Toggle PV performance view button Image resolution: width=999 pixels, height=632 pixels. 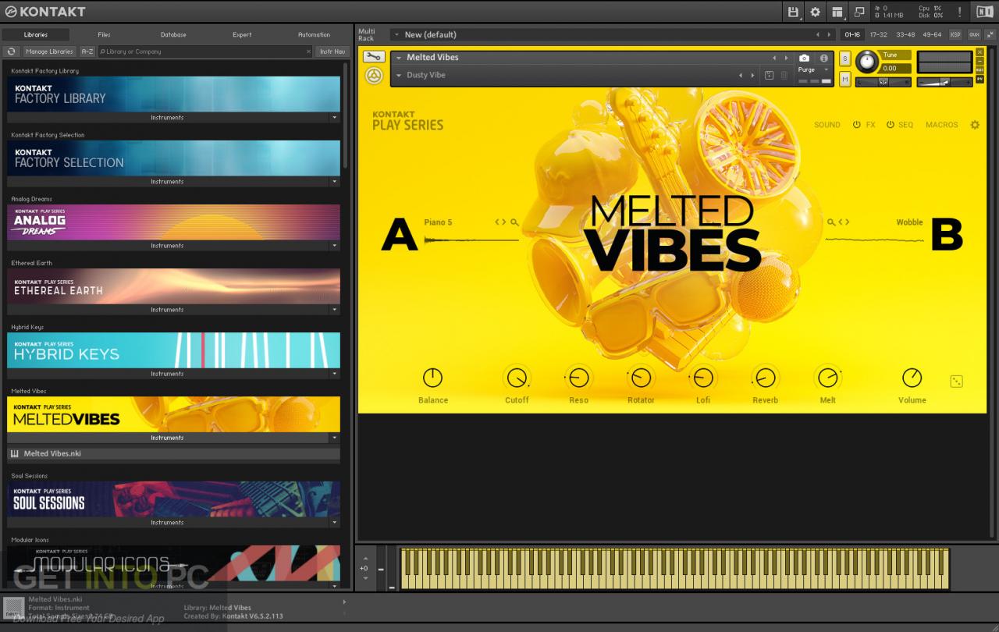click(979, 79)
